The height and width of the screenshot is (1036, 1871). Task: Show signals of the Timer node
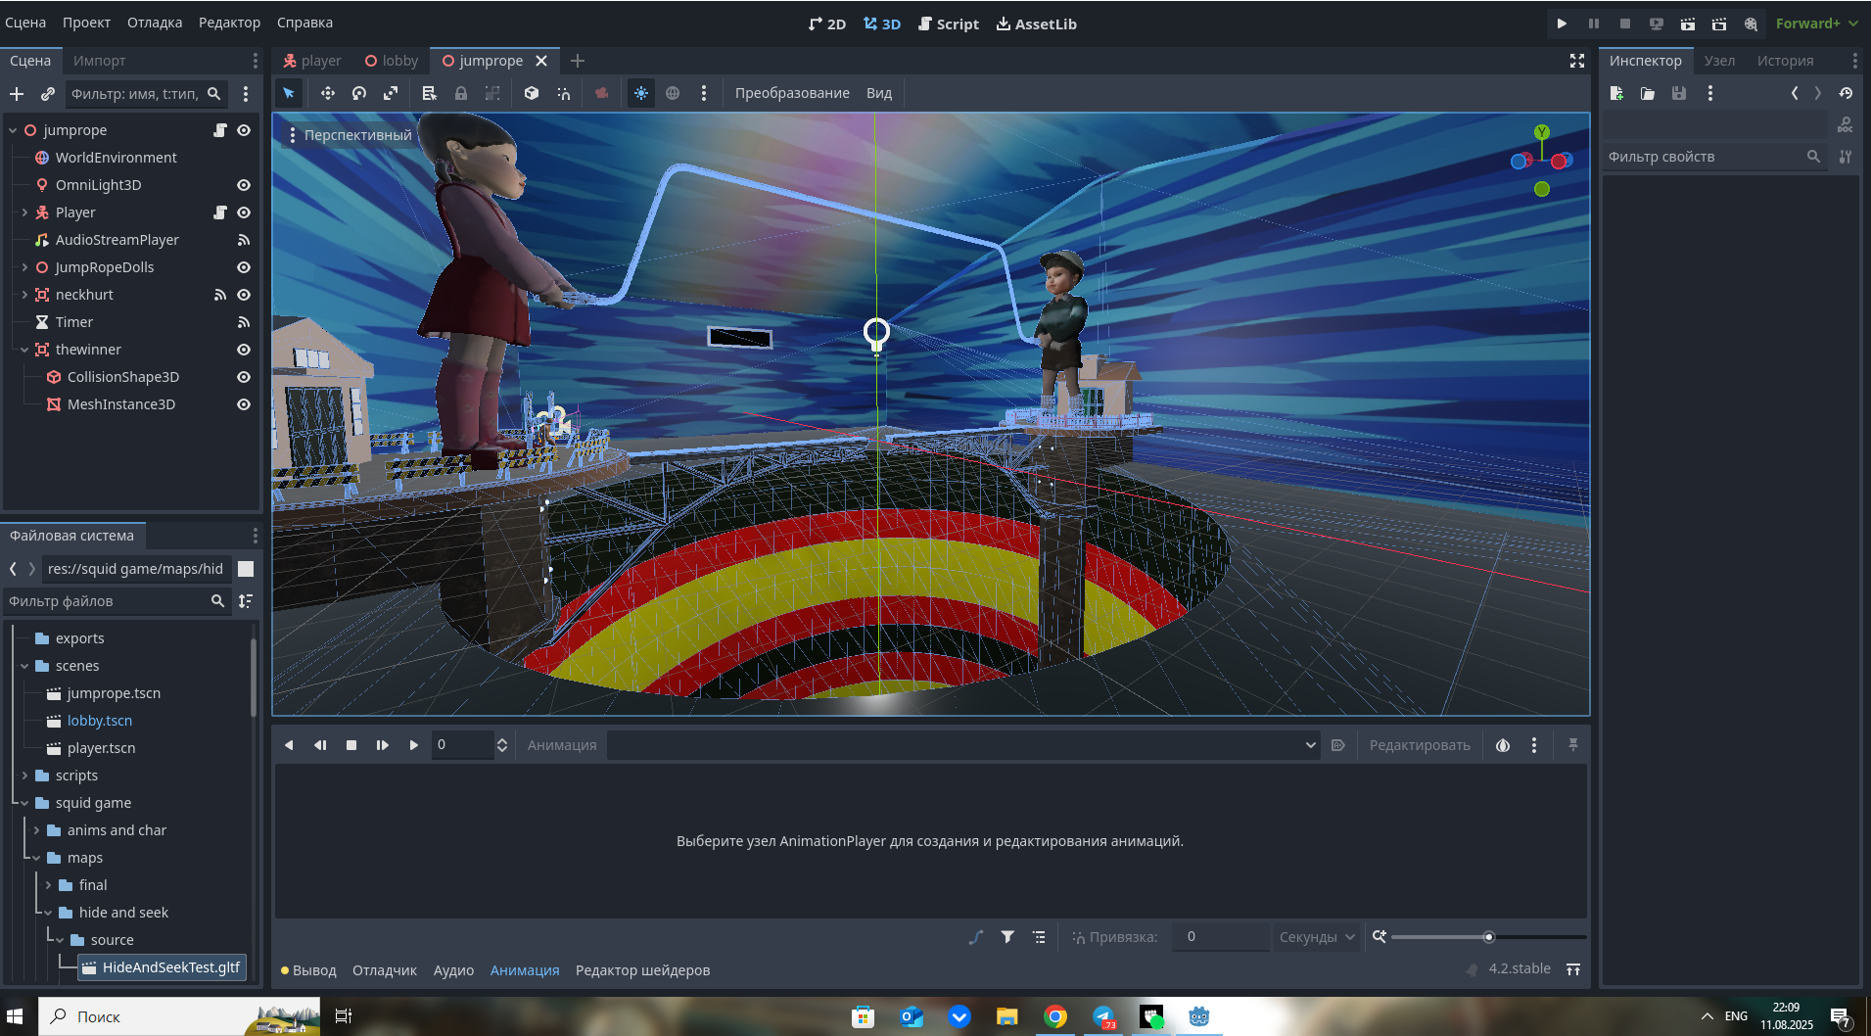[x=244, y=322]
